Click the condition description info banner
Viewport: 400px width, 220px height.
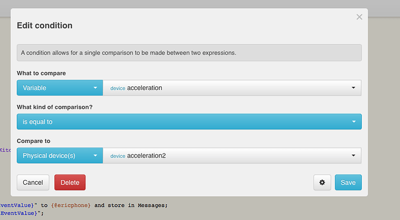pos(190,53)
